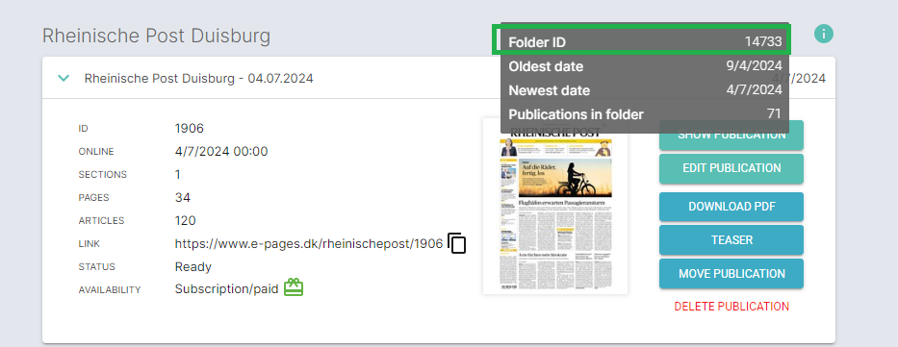Click the red Delete Publication link
This screenshot has width=898, height=347.
click(731, 307)
